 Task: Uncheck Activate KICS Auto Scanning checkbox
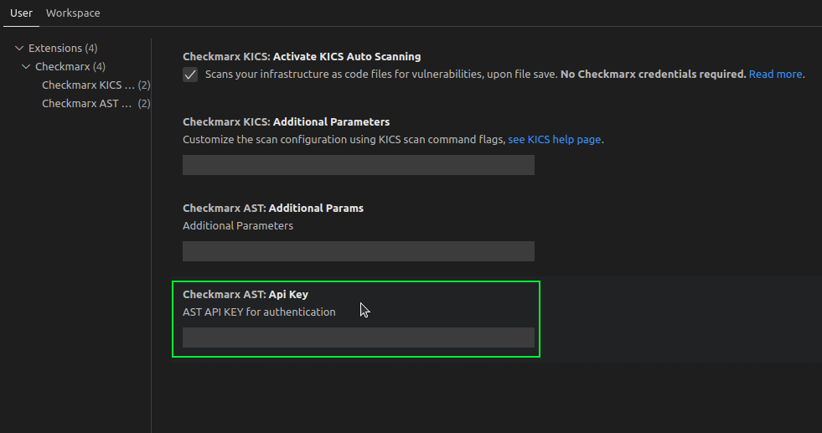[x=190, y=75]
